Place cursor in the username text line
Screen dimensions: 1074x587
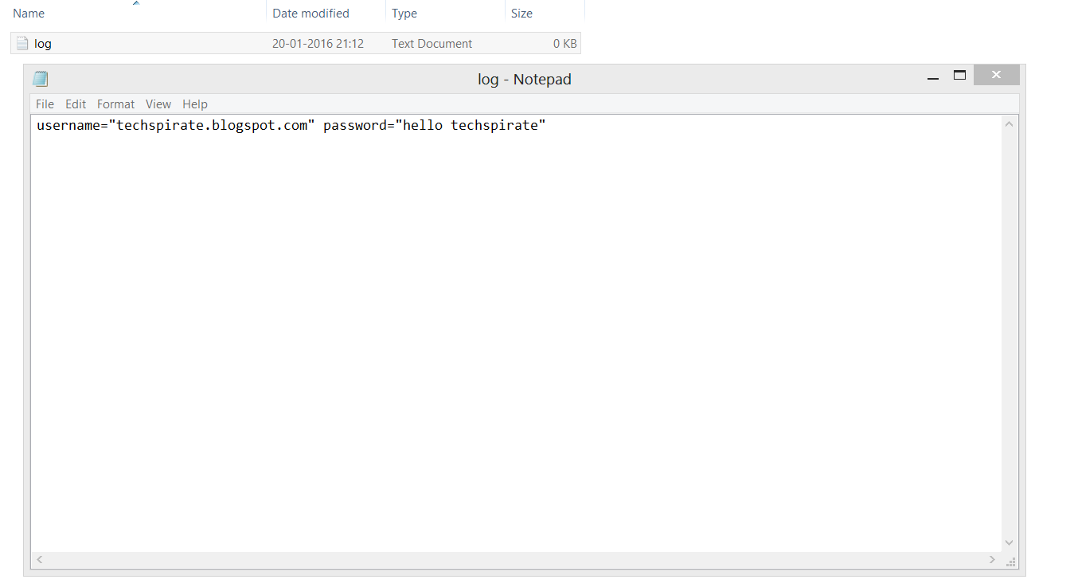point(291,125)
